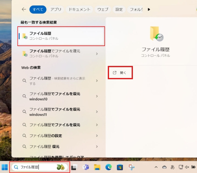Click the battery tray icon

click(193, 167)
